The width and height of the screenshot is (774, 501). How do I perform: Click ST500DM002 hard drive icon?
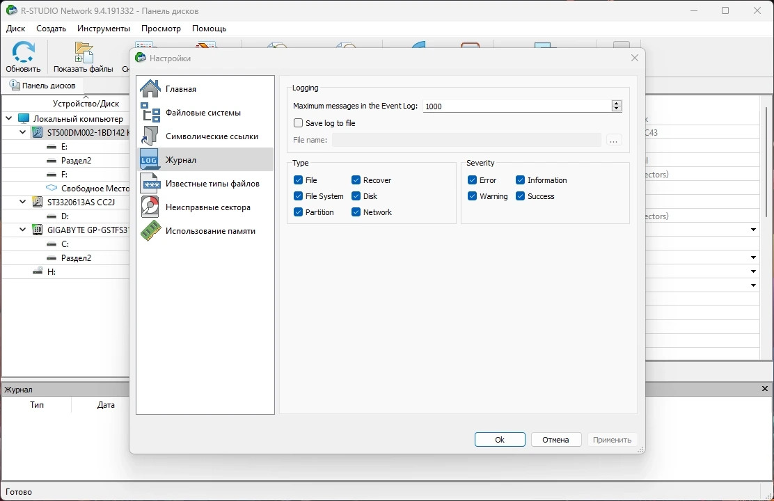coord(38,132)
